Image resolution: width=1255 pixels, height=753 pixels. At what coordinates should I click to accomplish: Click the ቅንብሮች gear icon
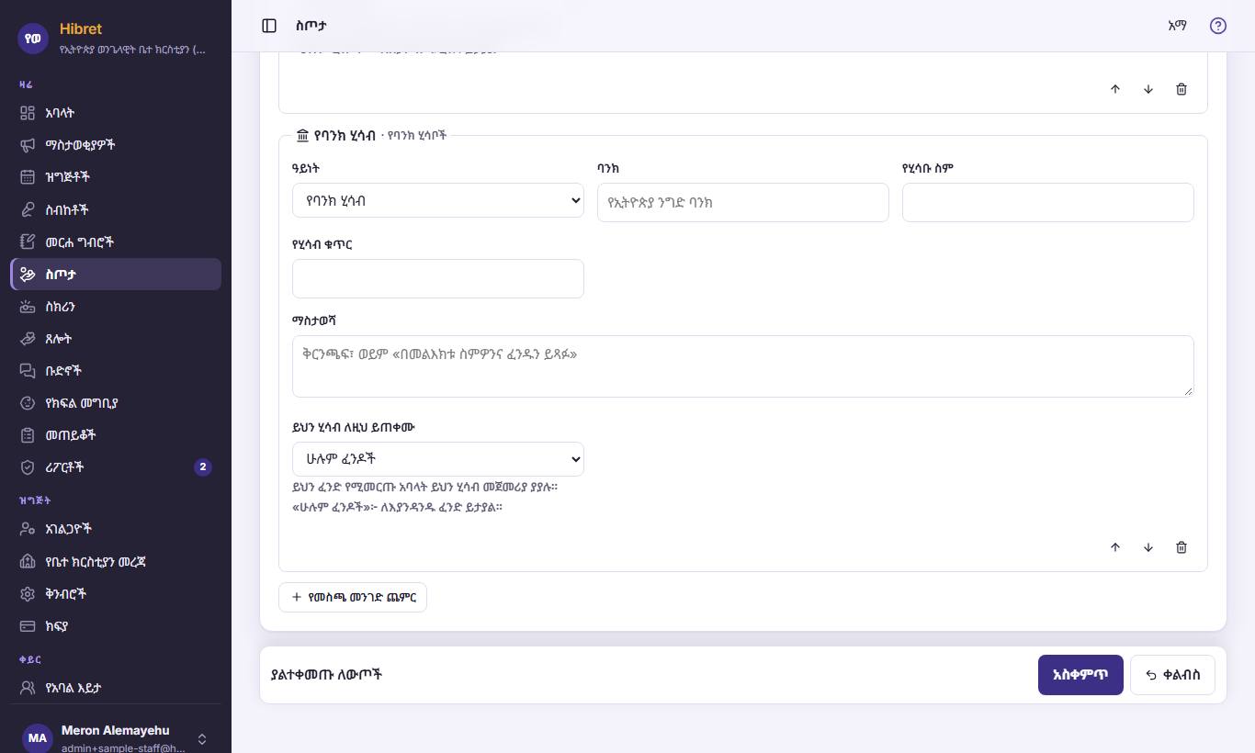point(28,594)
